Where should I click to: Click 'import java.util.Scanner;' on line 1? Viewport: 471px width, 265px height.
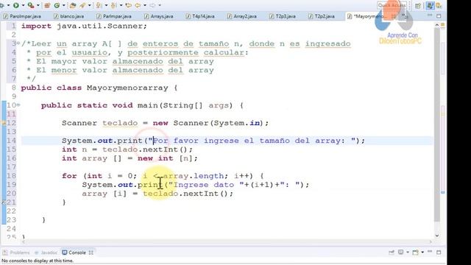click(84, 26)
